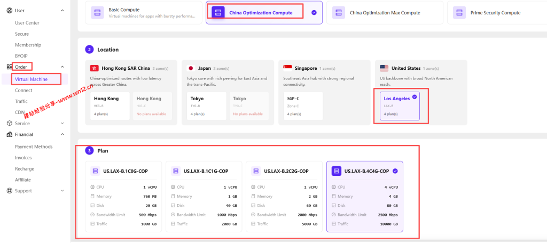Click the unavailable Hong Kong HKG-C zone
Viewport: 547px width, 243px height.
[152, 106]
